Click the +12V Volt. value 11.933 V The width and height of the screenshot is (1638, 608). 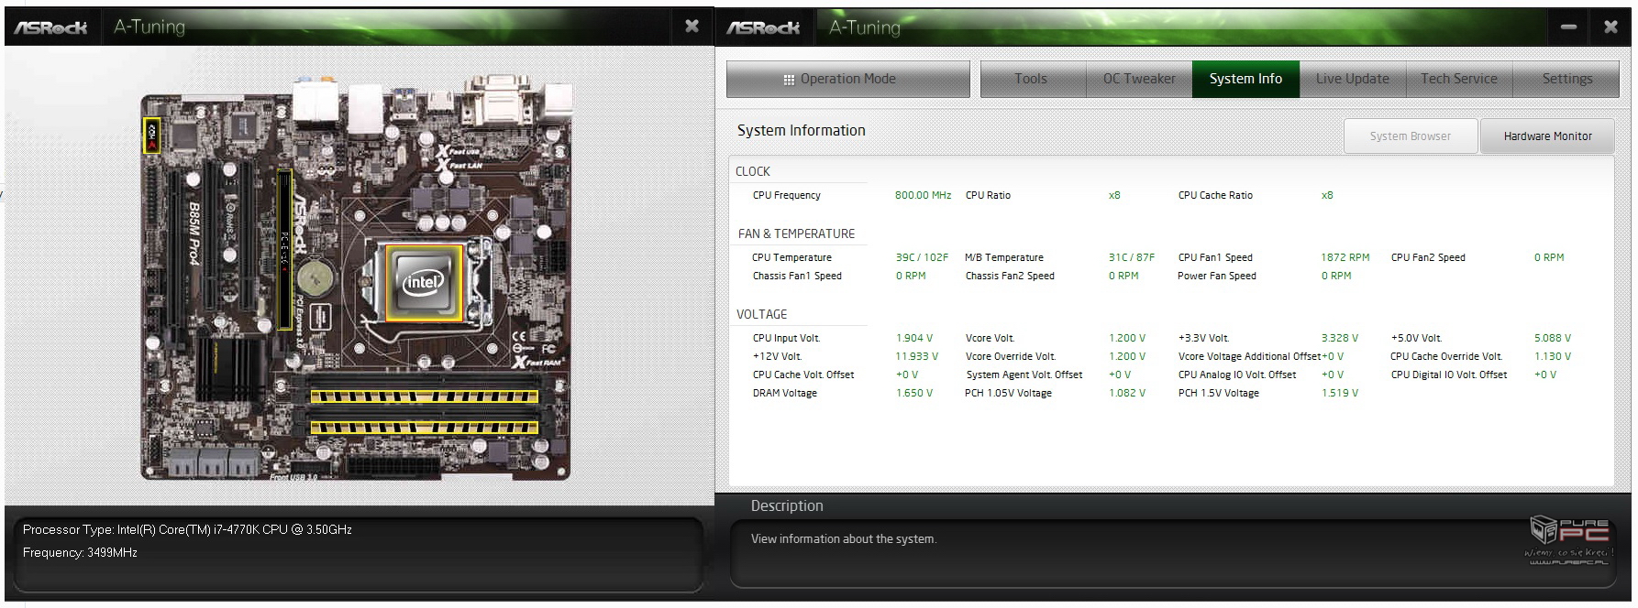click(x=917, y=356)
